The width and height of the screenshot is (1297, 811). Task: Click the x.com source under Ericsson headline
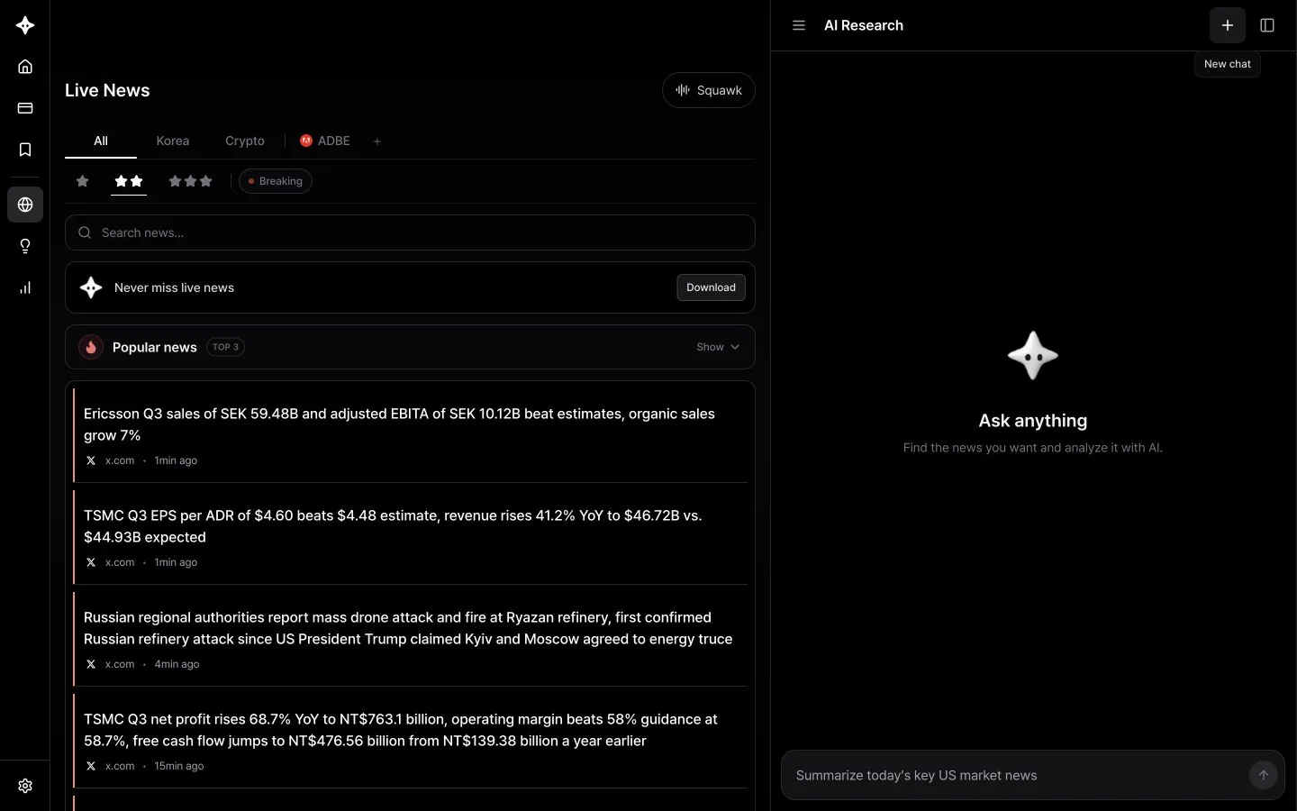(120, 460)
